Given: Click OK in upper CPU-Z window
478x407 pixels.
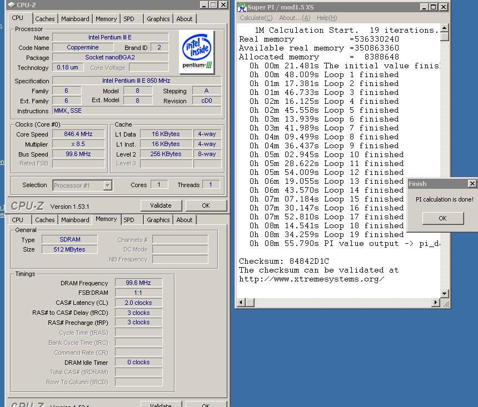Looking at the screenshot, I should point(206,205).
